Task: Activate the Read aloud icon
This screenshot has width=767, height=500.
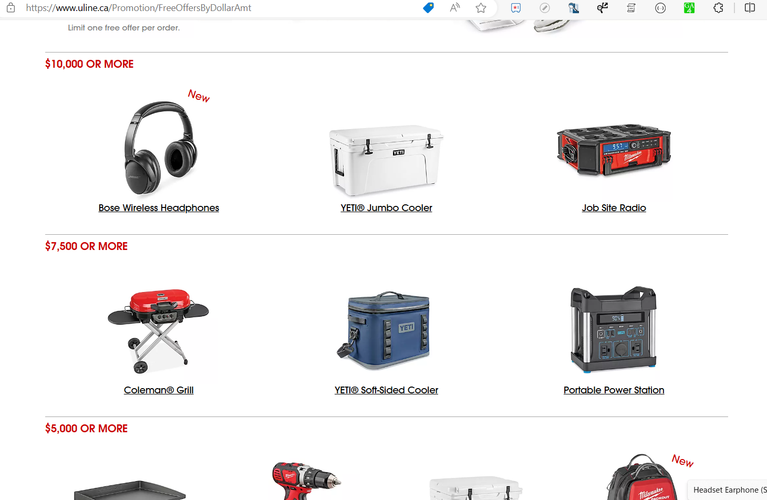Action: coord(455,8)
